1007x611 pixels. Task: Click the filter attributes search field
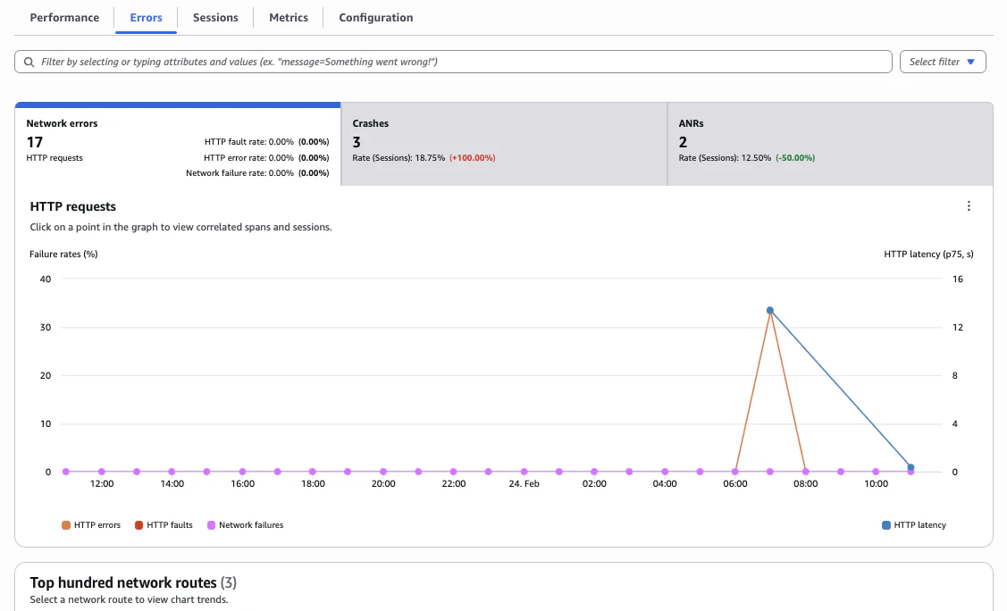453,62
